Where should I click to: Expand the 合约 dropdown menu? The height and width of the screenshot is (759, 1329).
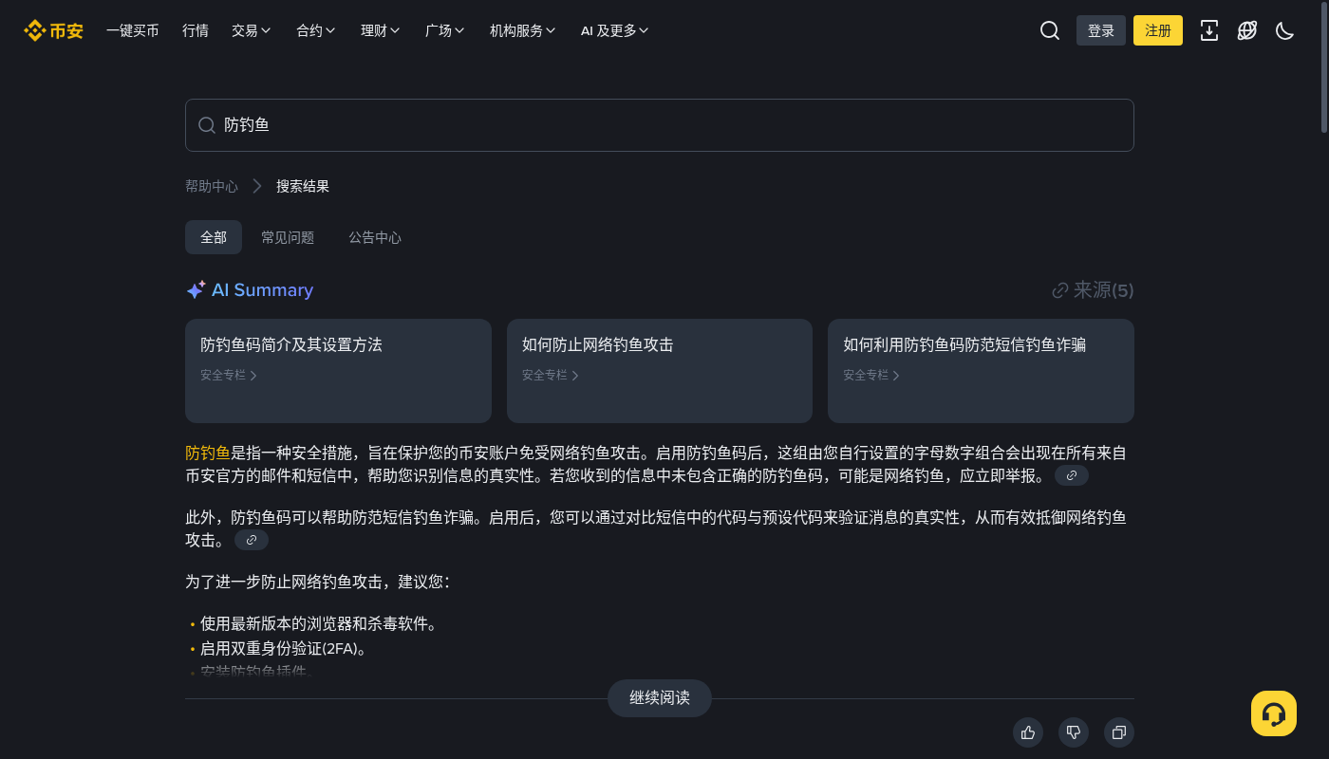(x=316, y=30)
